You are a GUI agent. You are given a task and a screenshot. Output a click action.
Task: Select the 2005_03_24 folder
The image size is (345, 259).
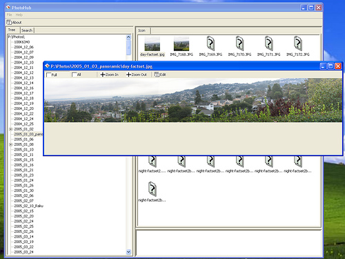23,252
